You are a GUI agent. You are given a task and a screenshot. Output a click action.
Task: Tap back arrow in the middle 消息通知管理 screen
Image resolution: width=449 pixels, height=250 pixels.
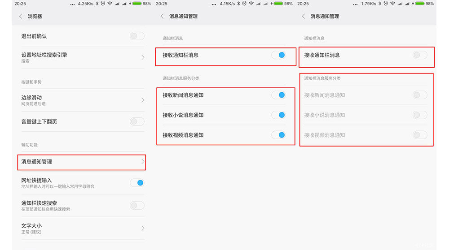(162, 16)
